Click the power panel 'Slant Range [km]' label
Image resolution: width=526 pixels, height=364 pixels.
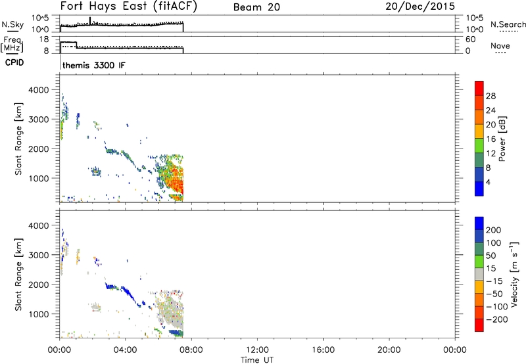point(18,139)
